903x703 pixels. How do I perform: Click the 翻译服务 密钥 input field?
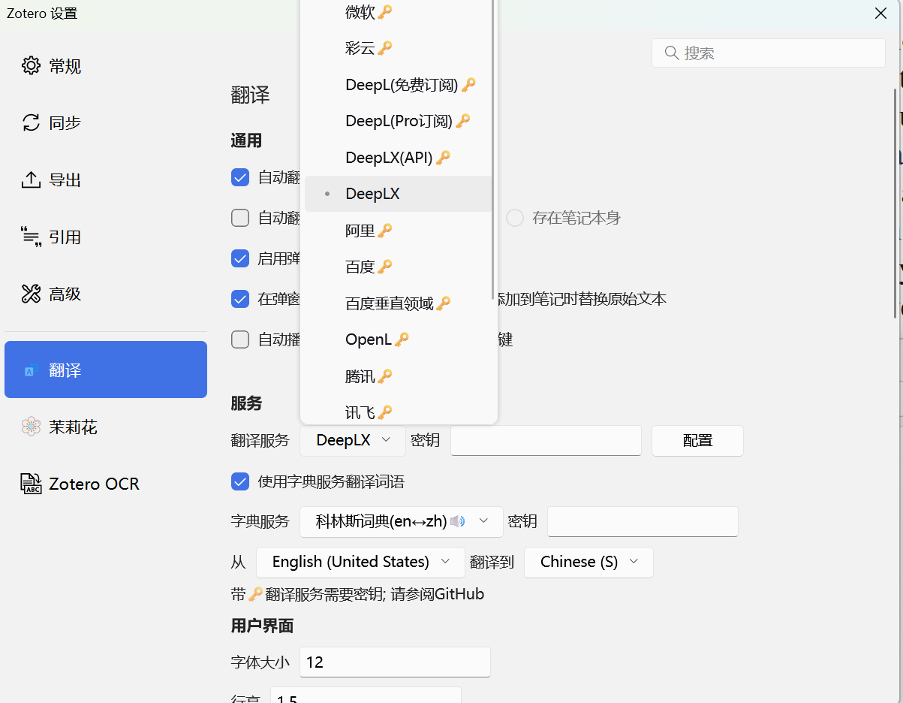click(x=546, y=440)
